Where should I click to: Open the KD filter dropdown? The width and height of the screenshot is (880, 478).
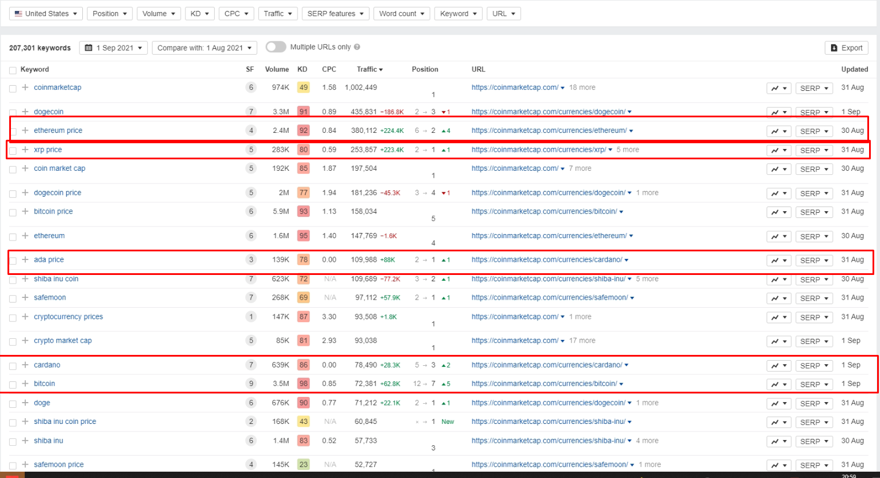(200, 13)
